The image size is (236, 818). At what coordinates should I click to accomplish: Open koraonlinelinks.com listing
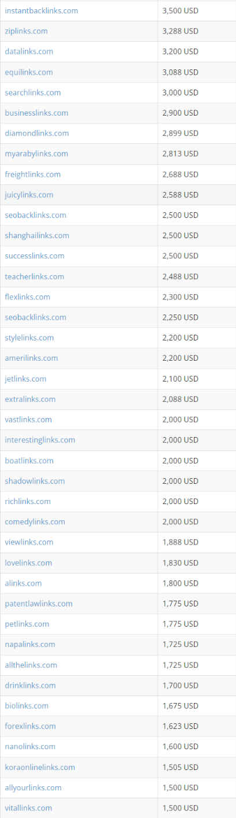(40, 767)
